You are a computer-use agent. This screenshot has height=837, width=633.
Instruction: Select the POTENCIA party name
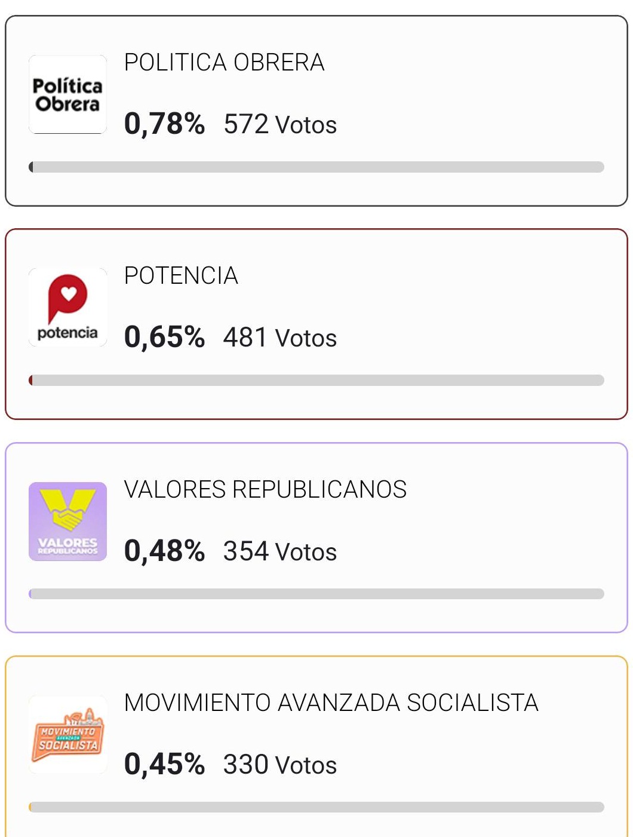point(181,276)
